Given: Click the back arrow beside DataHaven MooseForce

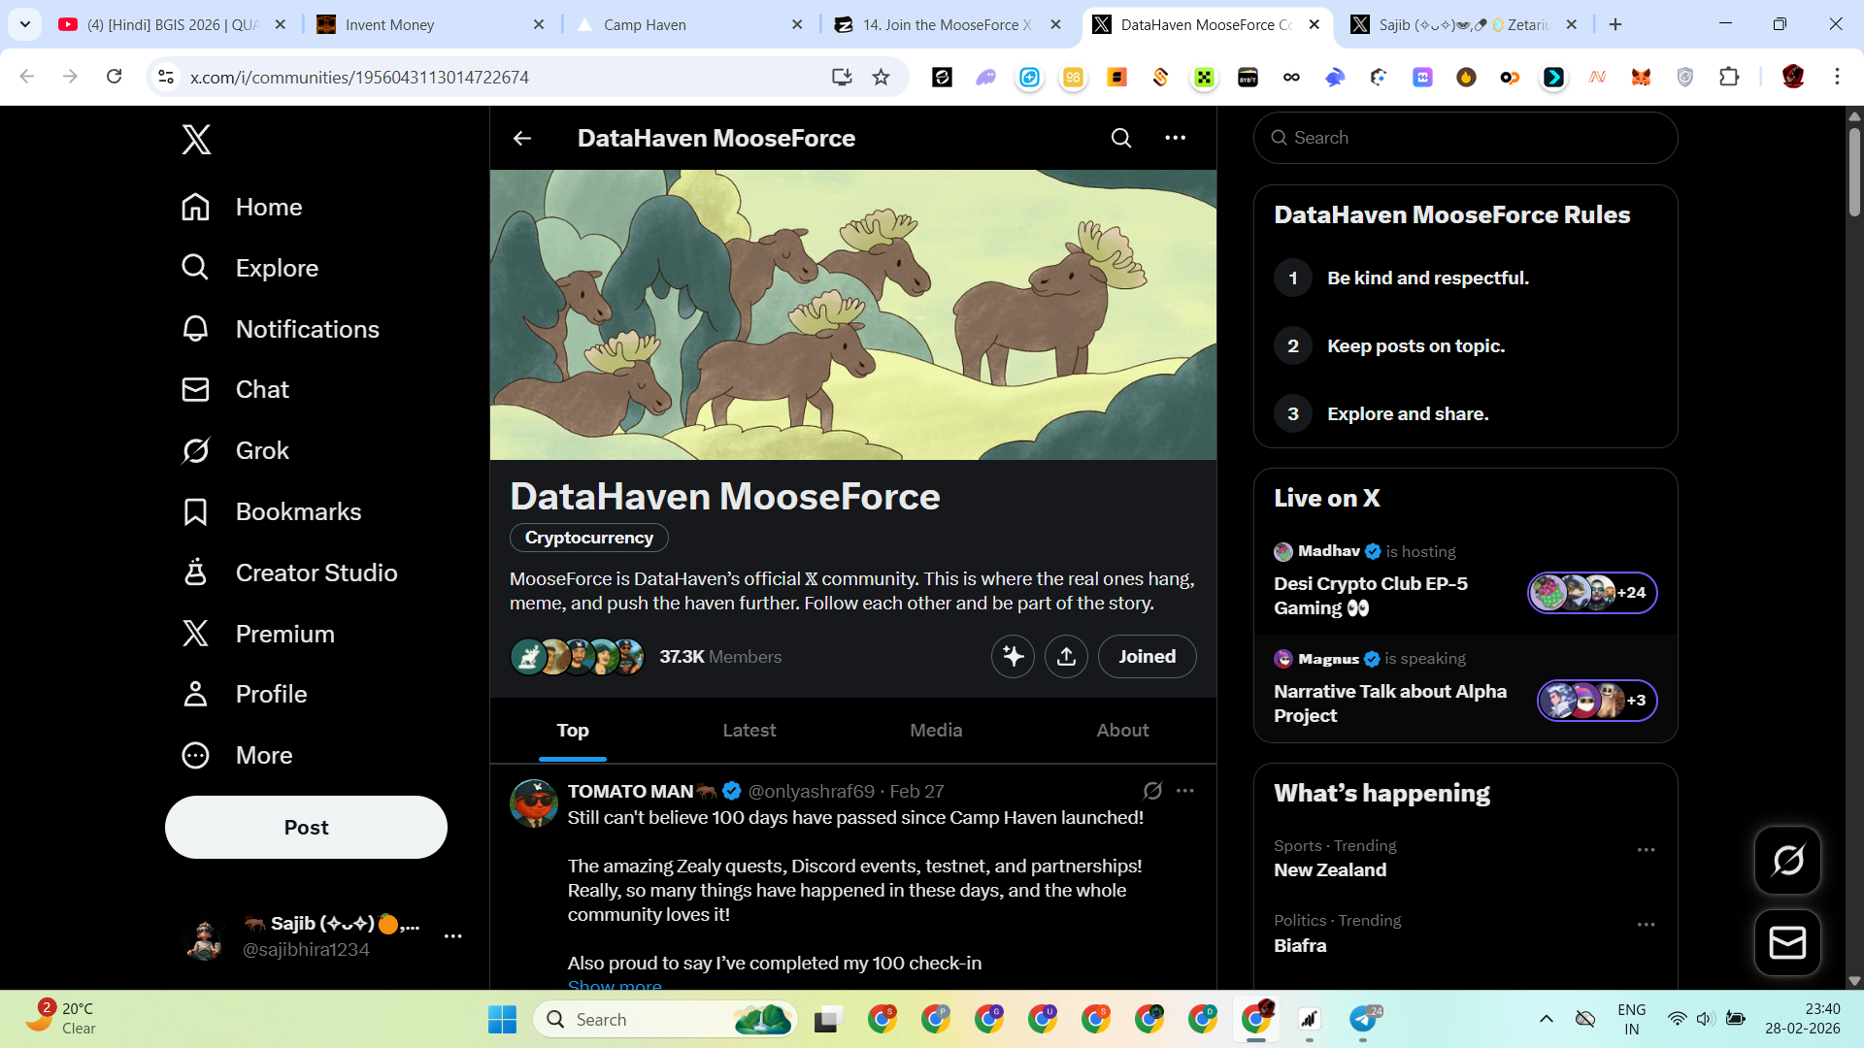Looking at the screenshot, I should coord(522,138).
